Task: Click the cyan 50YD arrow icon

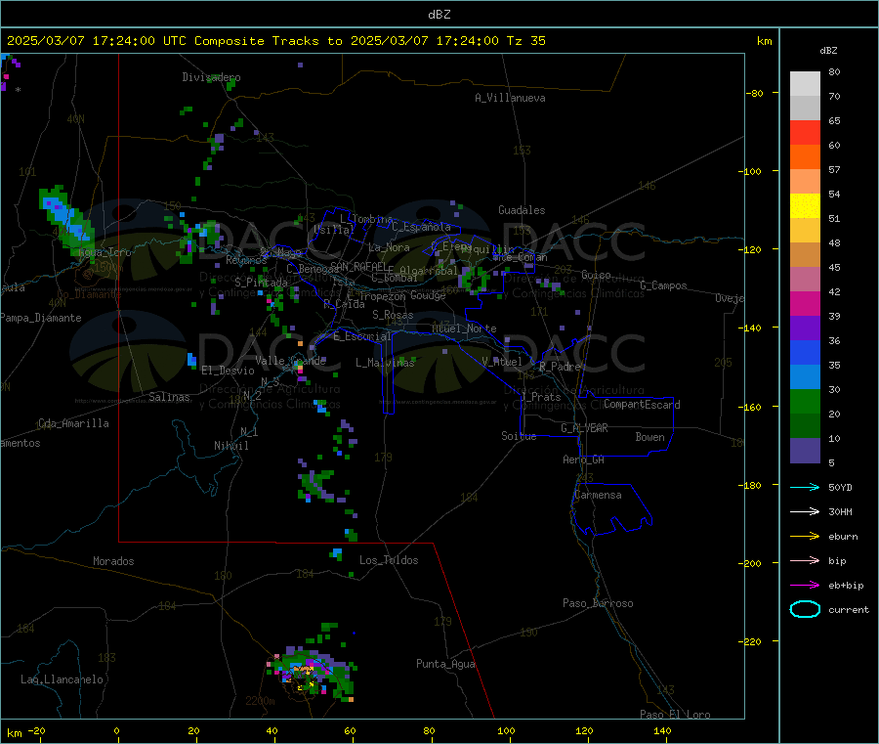Action: pyautogui.click(x=805, y=487)
